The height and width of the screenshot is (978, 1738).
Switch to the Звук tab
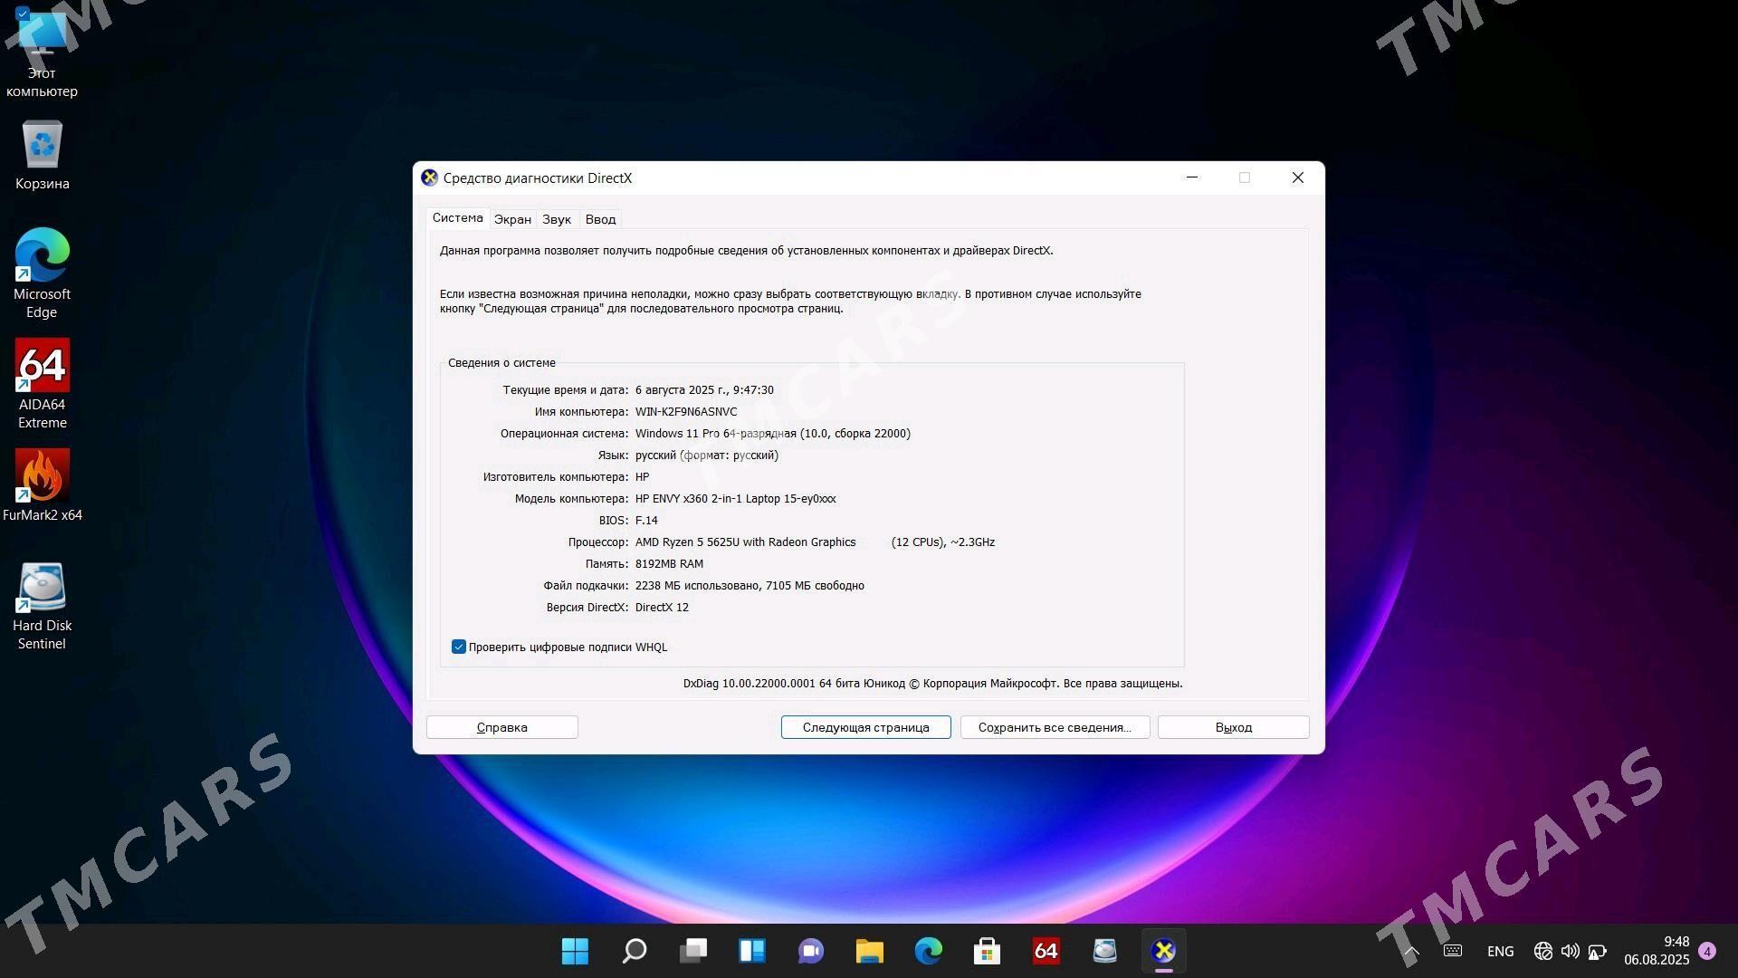tap(557, 219)
